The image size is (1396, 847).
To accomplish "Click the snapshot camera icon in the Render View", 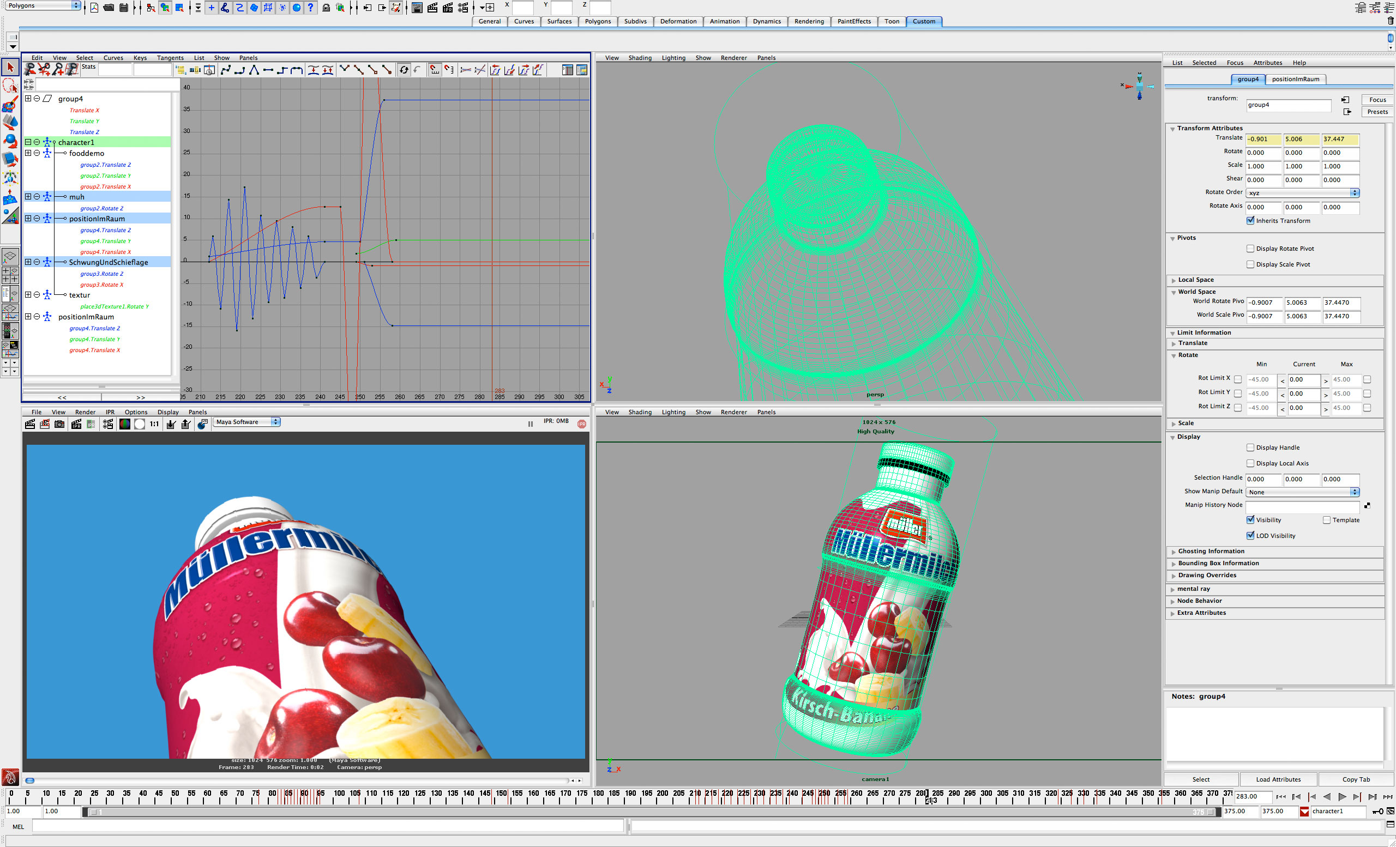I will (x=59, y=424).
